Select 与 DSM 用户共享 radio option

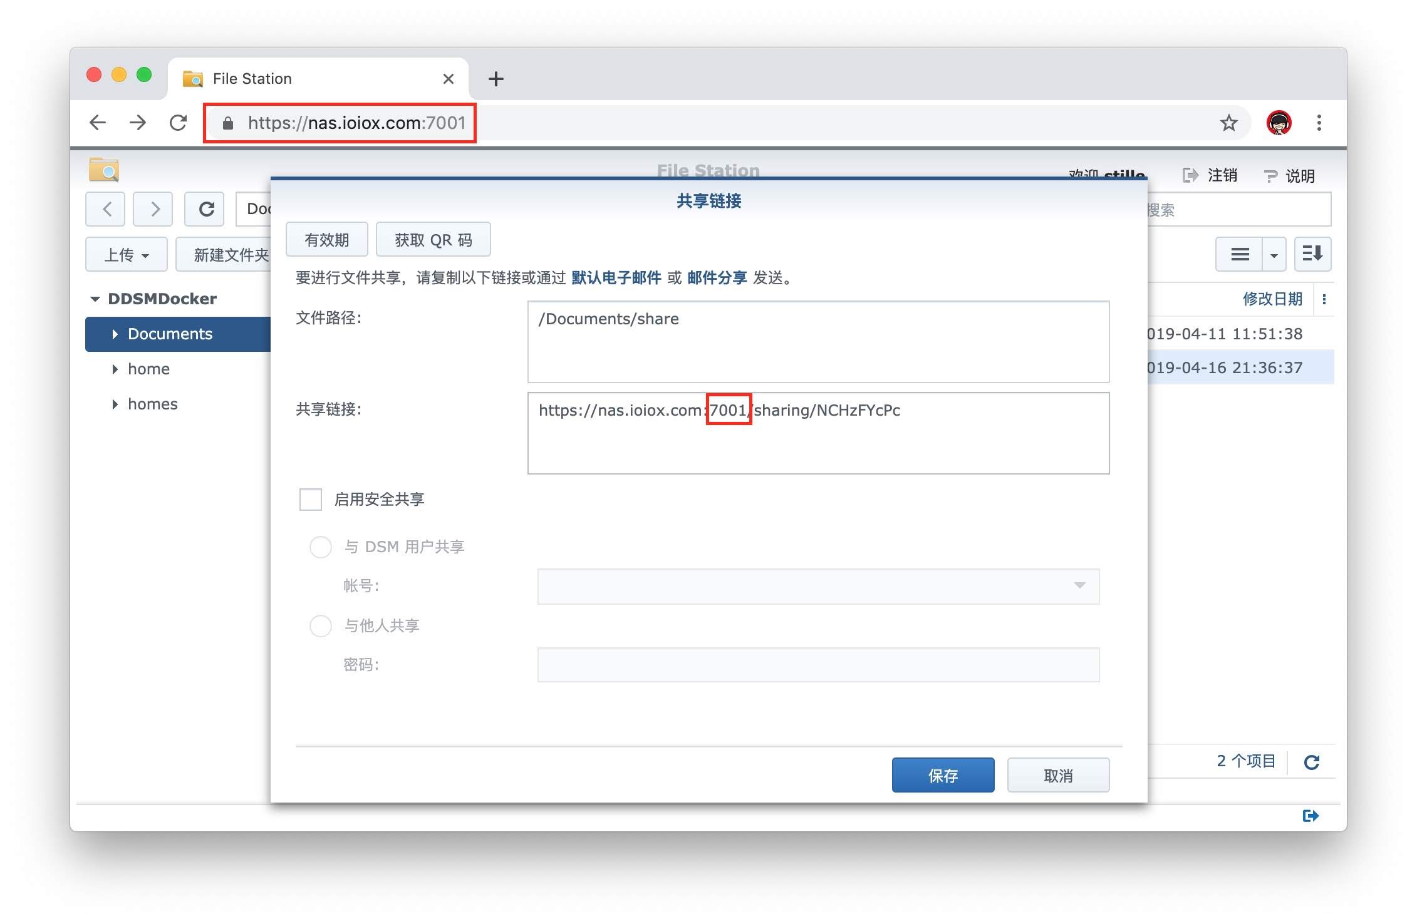tap(321, 547)
